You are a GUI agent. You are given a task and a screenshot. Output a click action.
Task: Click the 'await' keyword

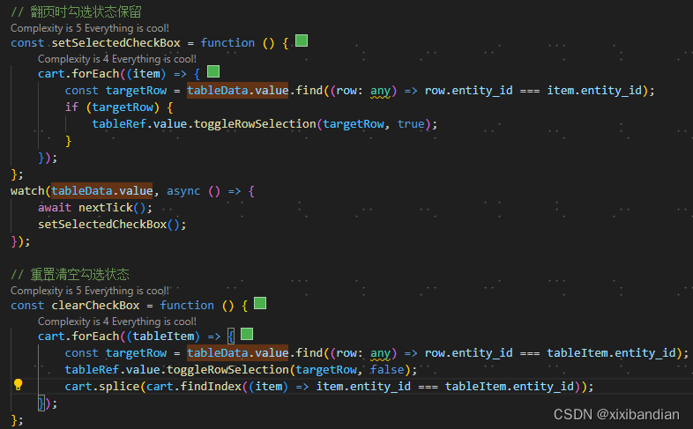[x=55, y=207]
